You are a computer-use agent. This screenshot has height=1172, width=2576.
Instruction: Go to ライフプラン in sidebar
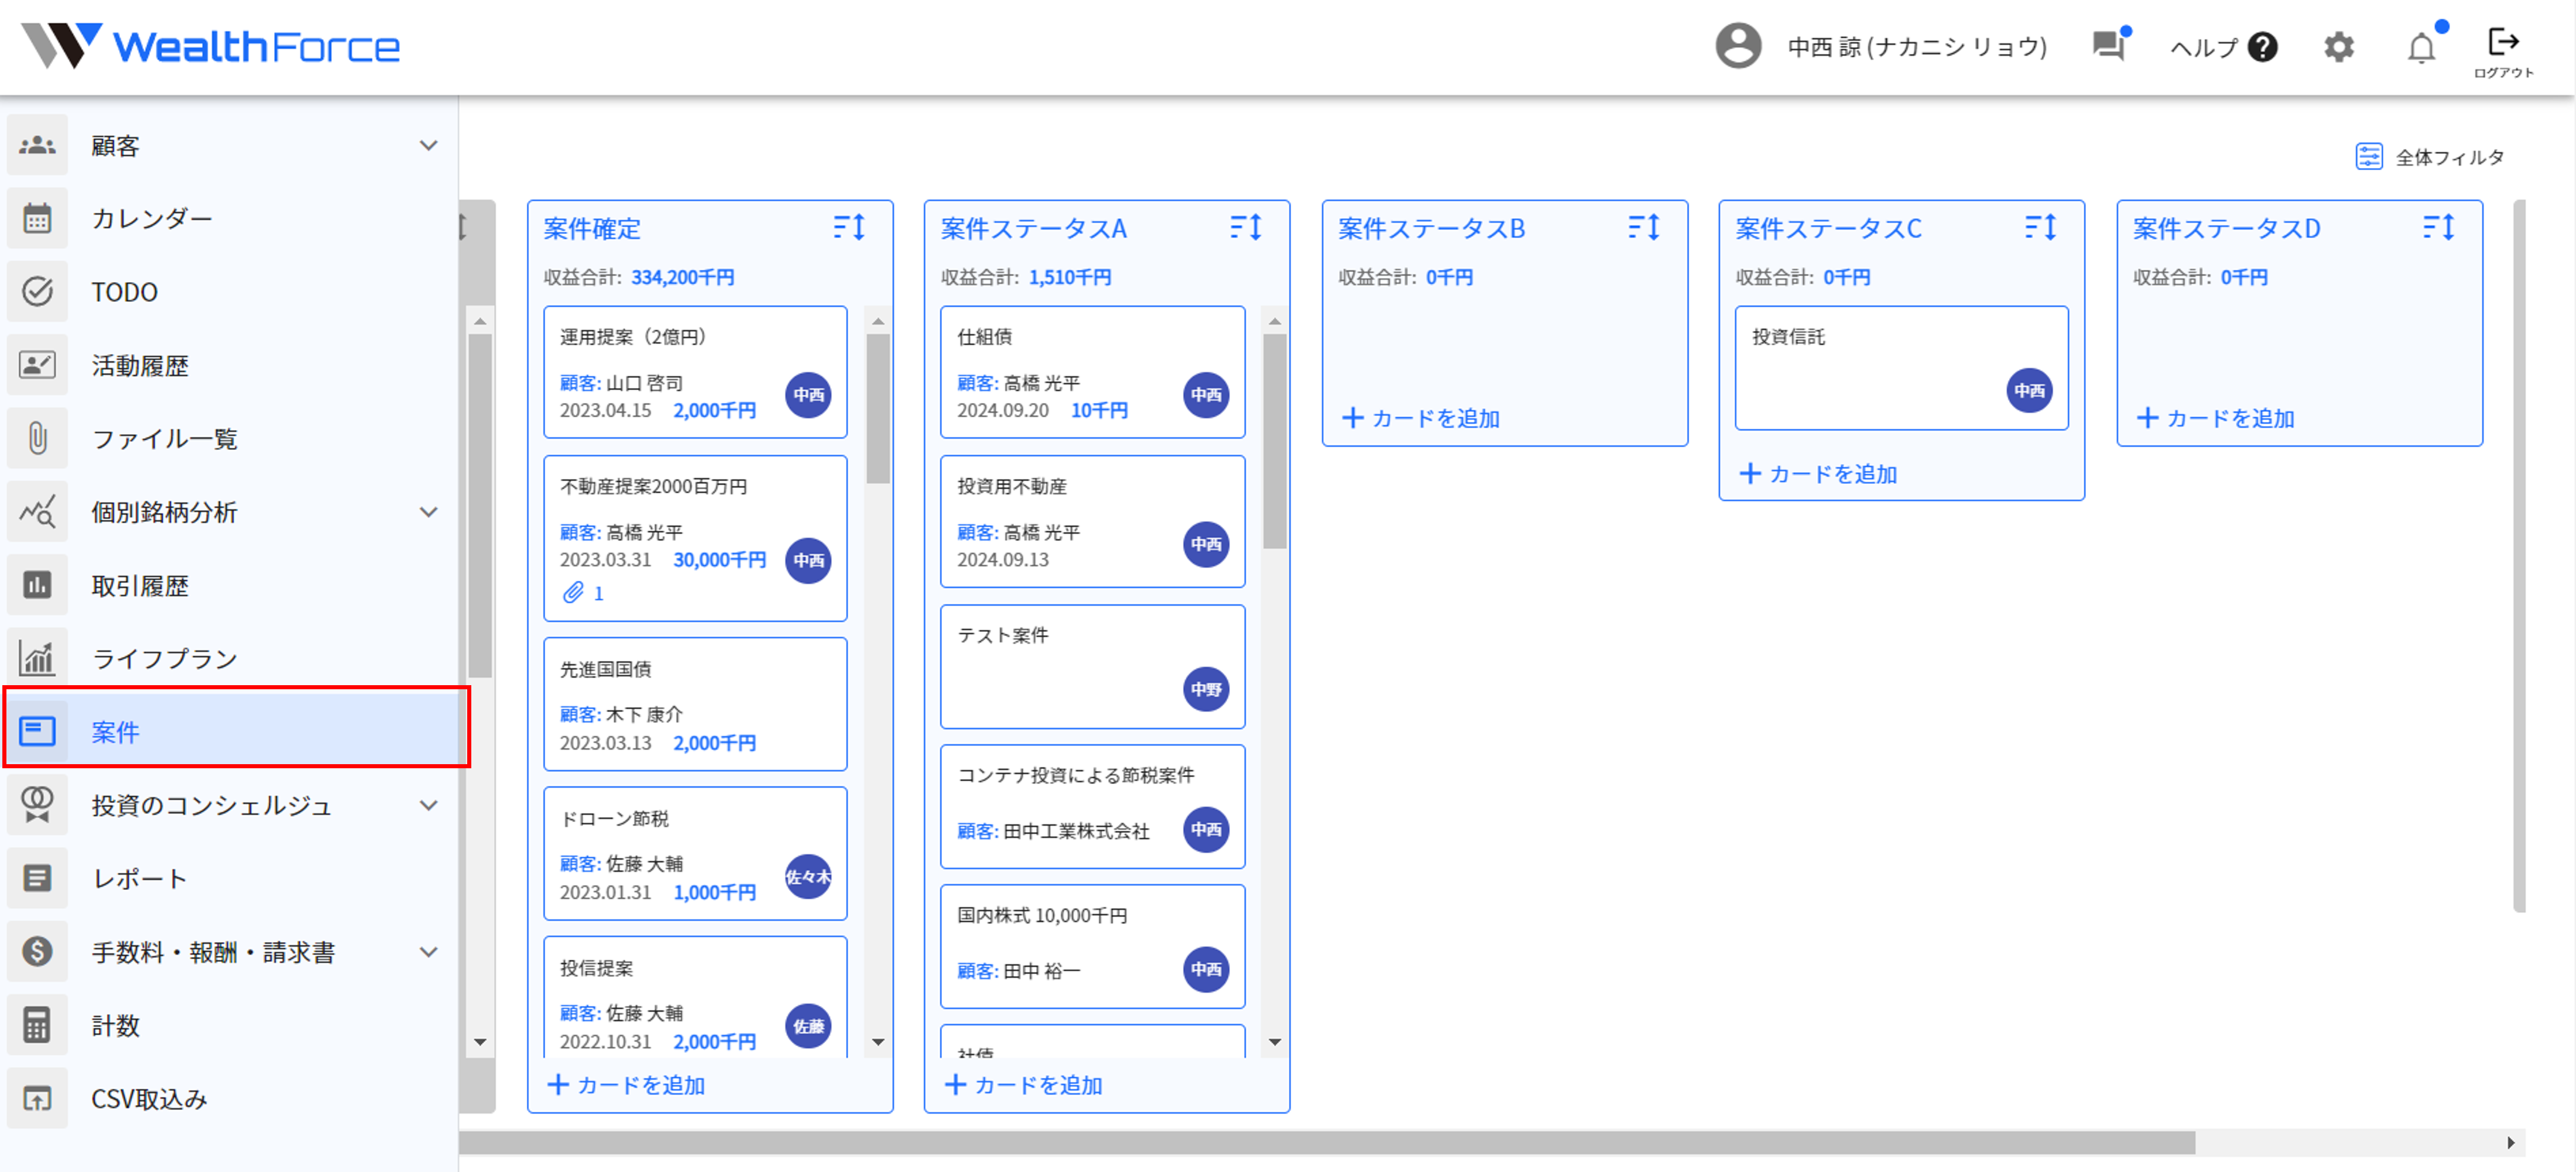click(164, 658)
